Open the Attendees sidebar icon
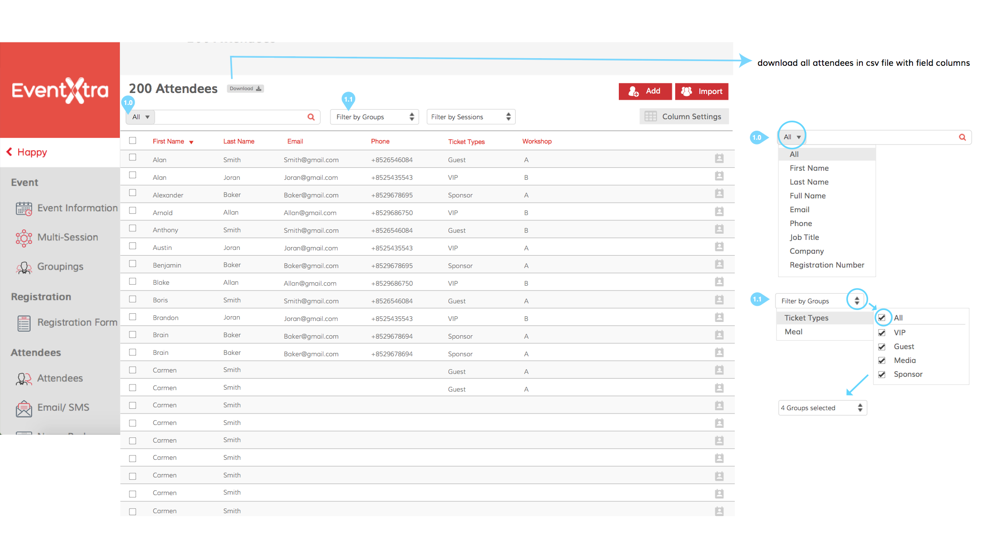The width and height of the screenshot is (997, 559). (24, 379)
